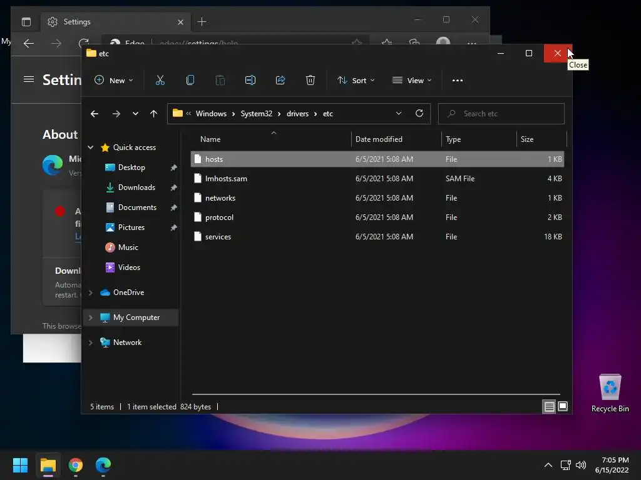The image size is (641, 480).
Task: Open the Recent locations chevron dropdown
Action: 135,114
